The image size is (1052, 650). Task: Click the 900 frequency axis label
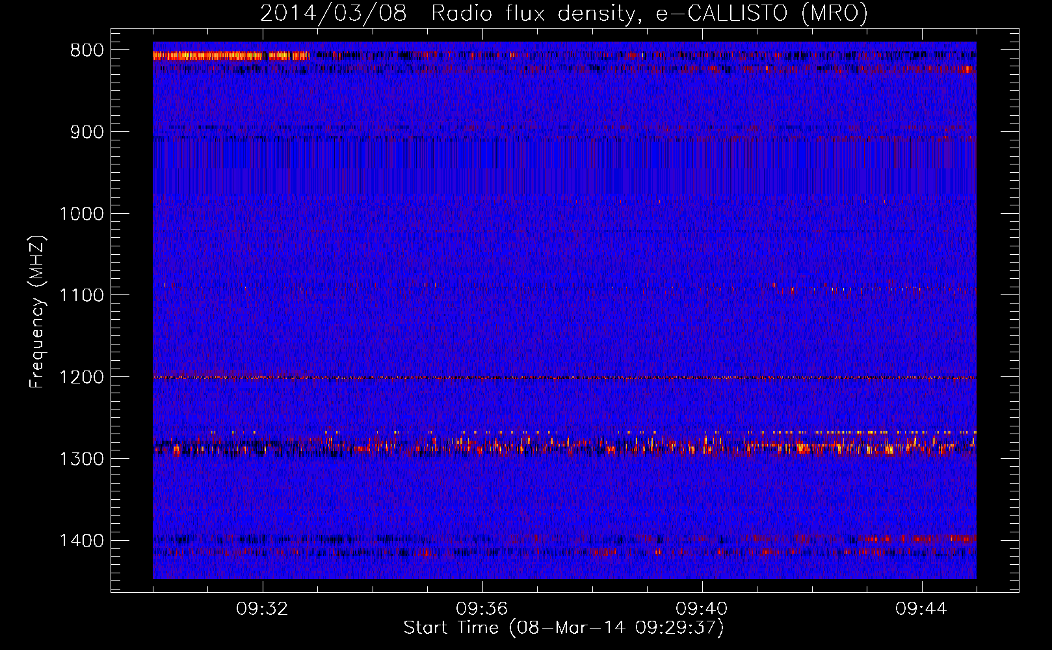86,132
